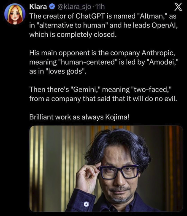
Task: Enlarge the attached photo of man adjusting glasses
Action: [106, 168]
